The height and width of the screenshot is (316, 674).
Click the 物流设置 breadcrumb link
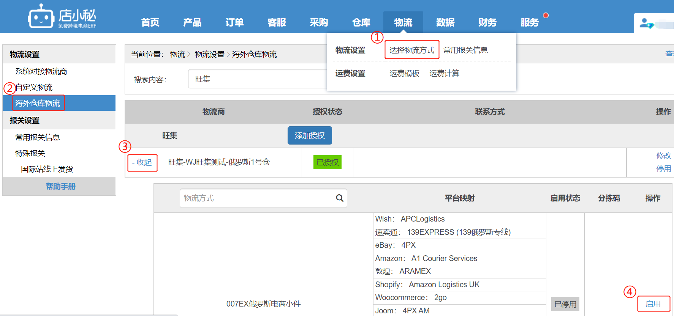click(x=210, y=54)
